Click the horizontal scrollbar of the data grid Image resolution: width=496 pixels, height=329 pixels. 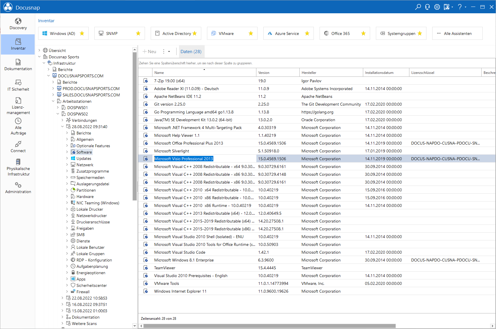pyautogui.click(x=270, y=326)
